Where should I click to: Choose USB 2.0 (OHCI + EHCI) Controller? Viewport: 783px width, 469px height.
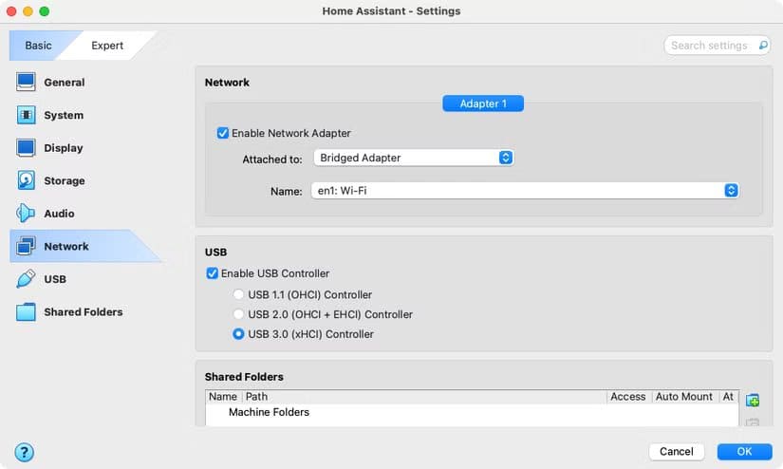(x=239, y=314)
